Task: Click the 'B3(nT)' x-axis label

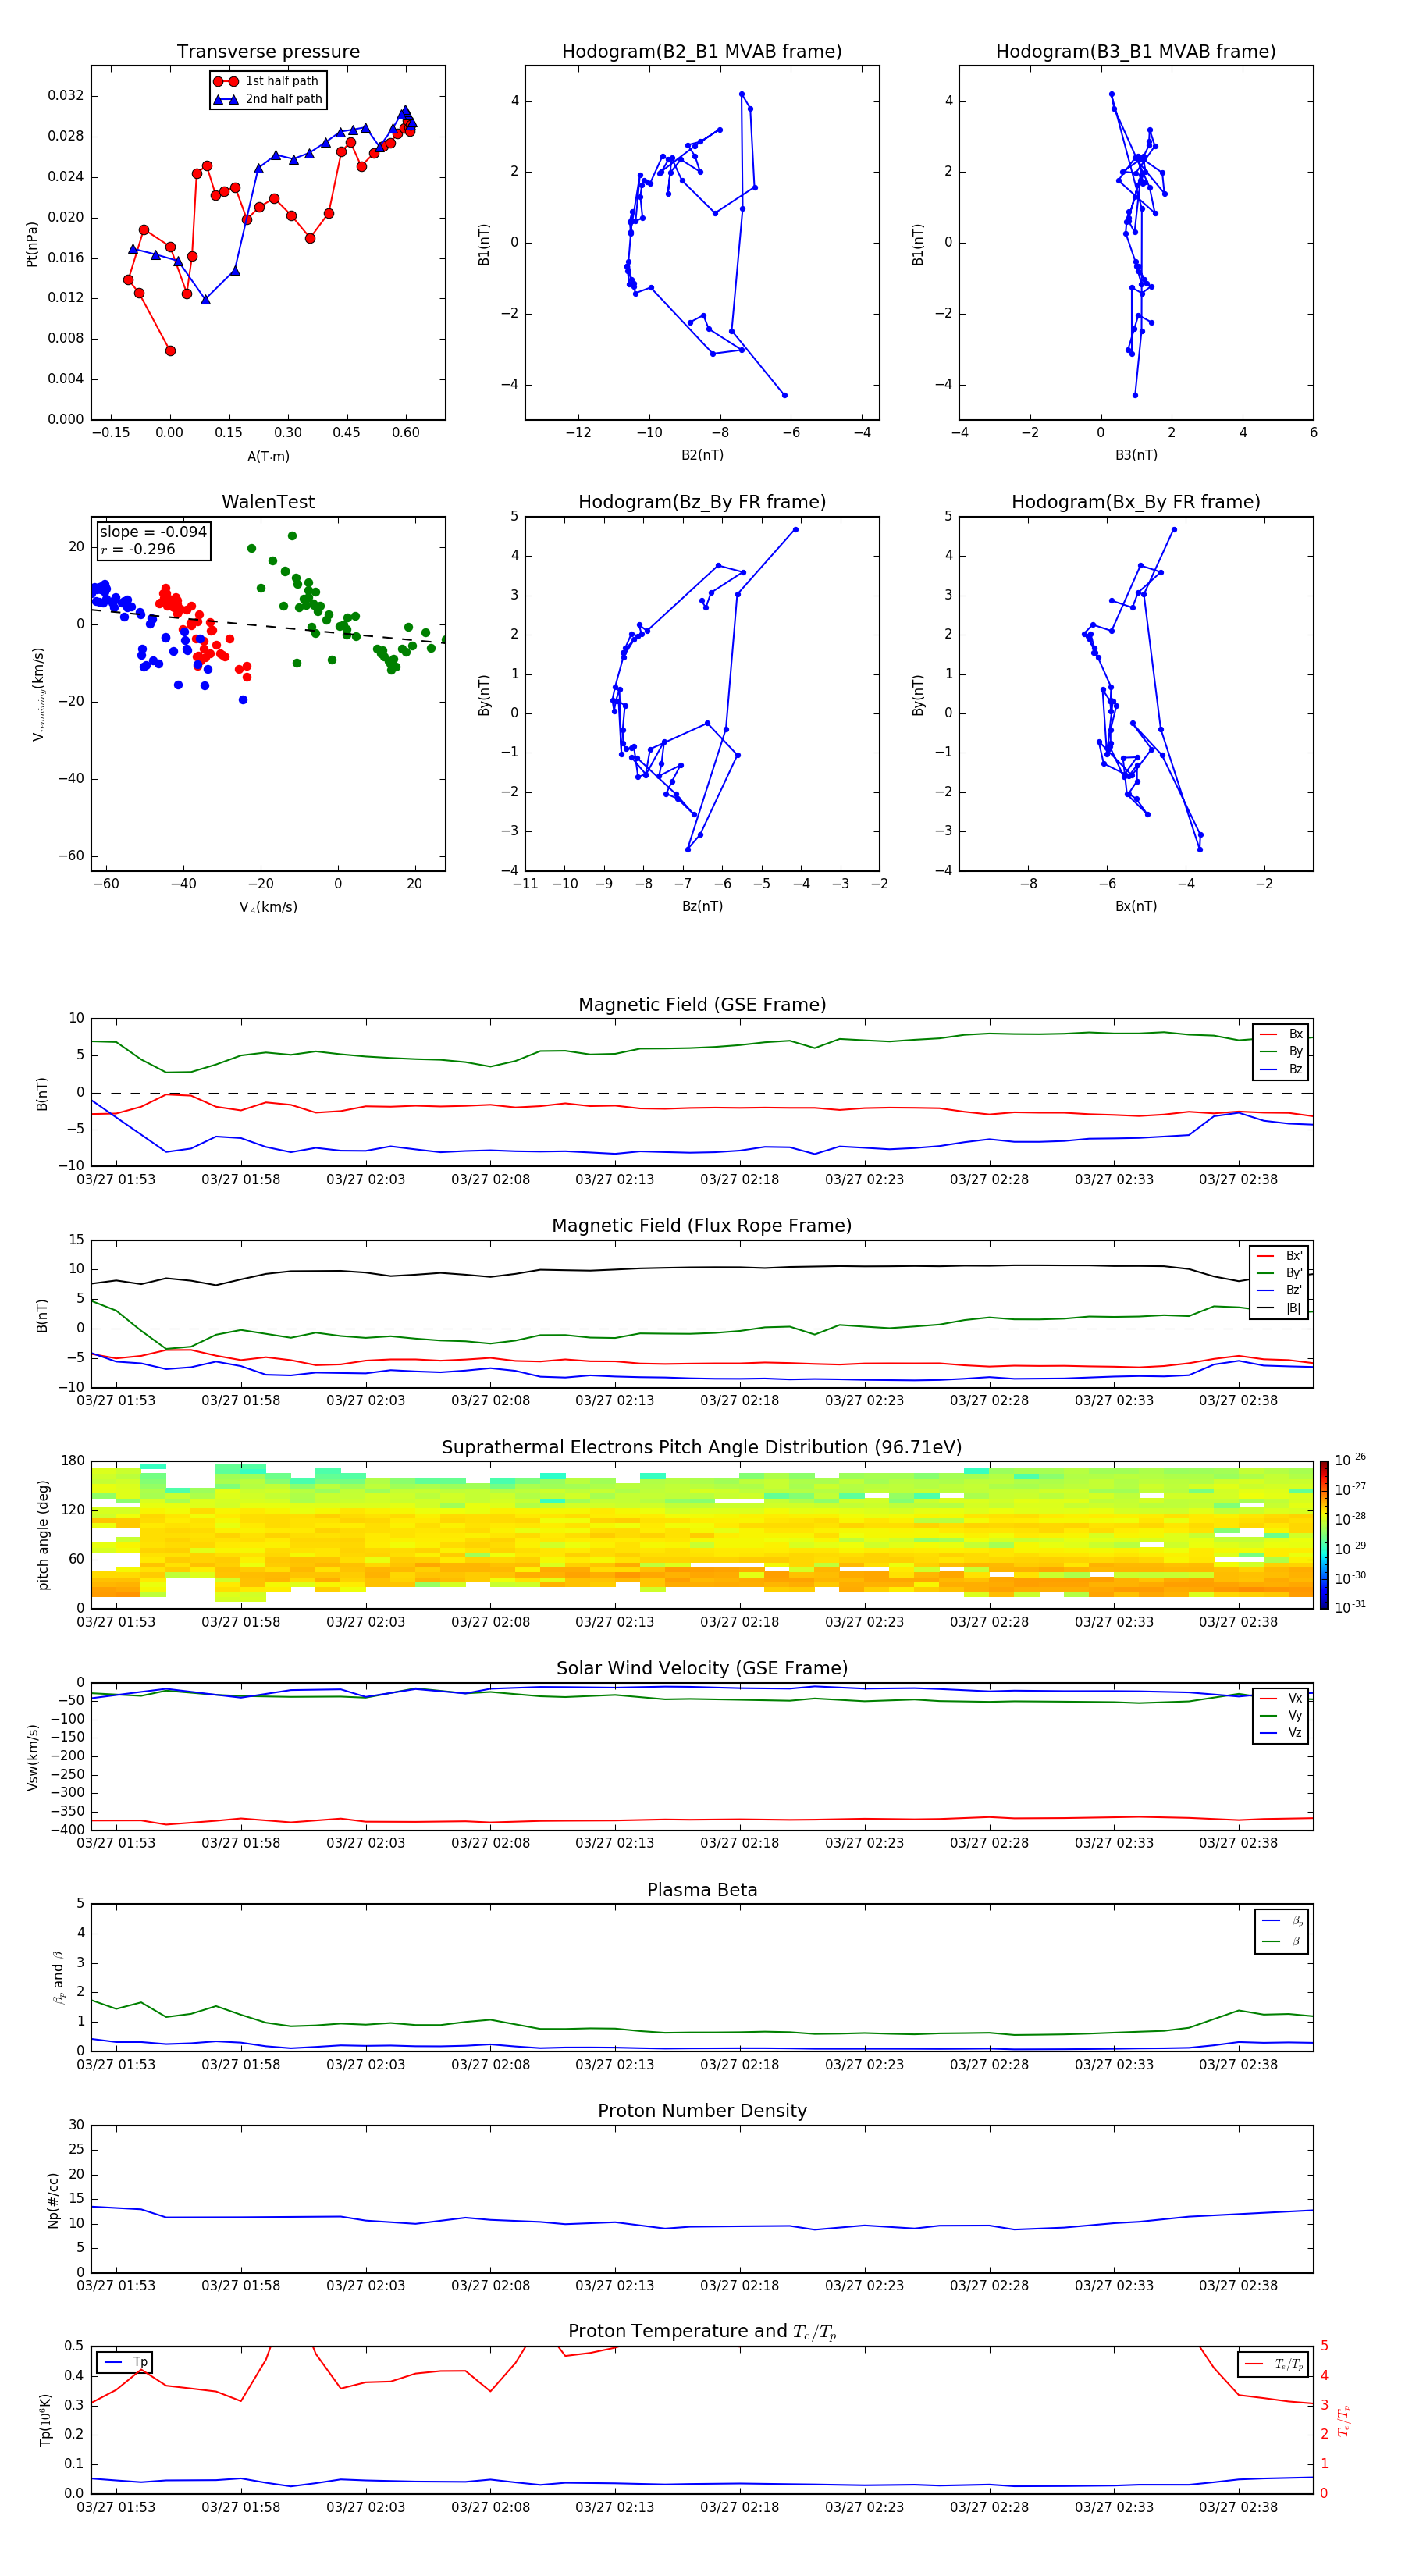Action: click(x=1136, y=455)
